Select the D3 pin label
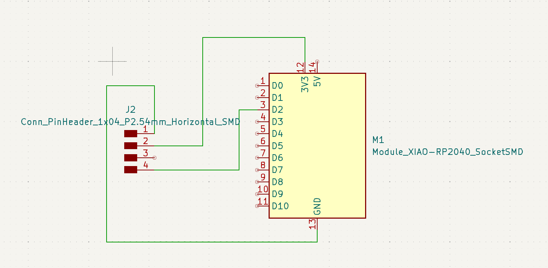 (x=278, y=122)
